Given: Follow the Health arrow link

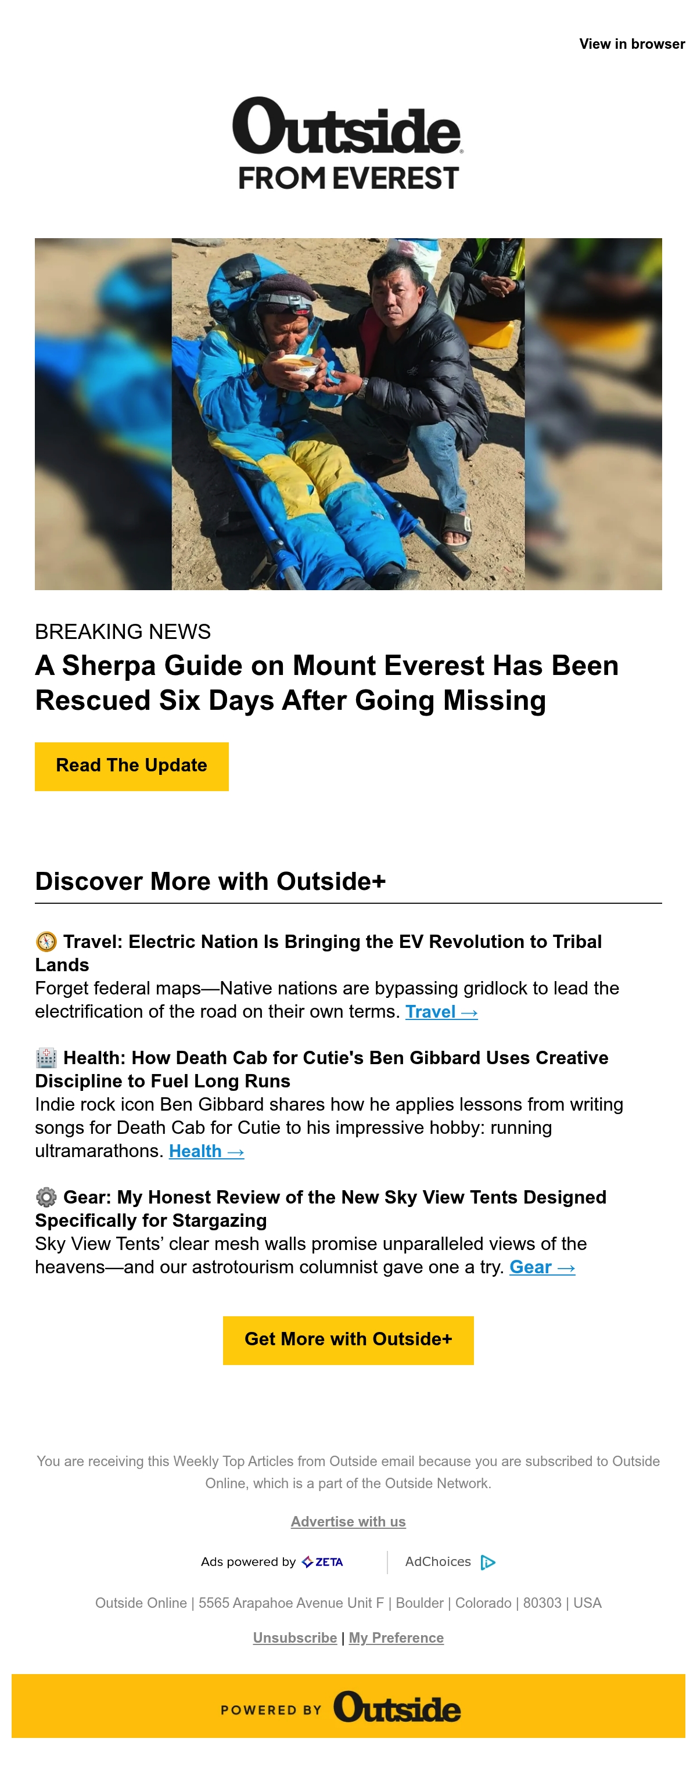Looking at the screenshot, I should click(207, 1151).
